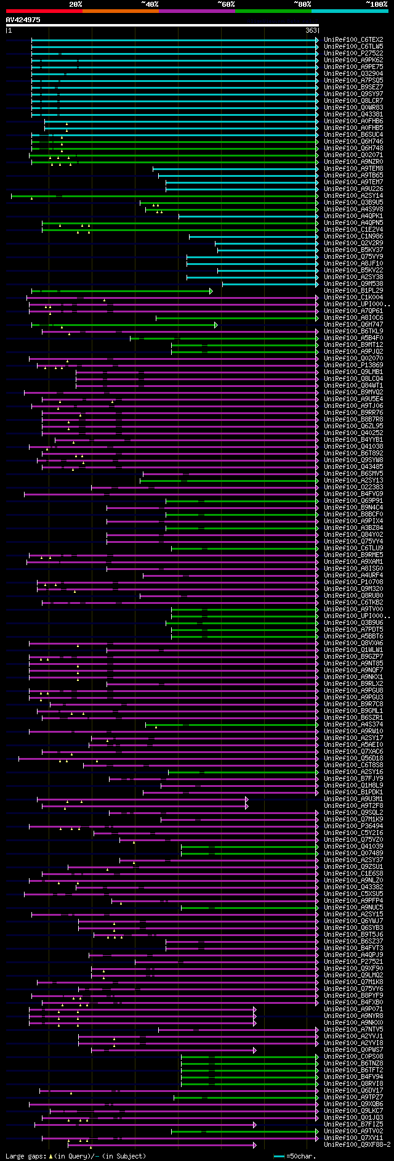This screenshot has width=394, height=1161.
Task: Click the label UniRef100_A9TEM8
Action: click(353, 168)
